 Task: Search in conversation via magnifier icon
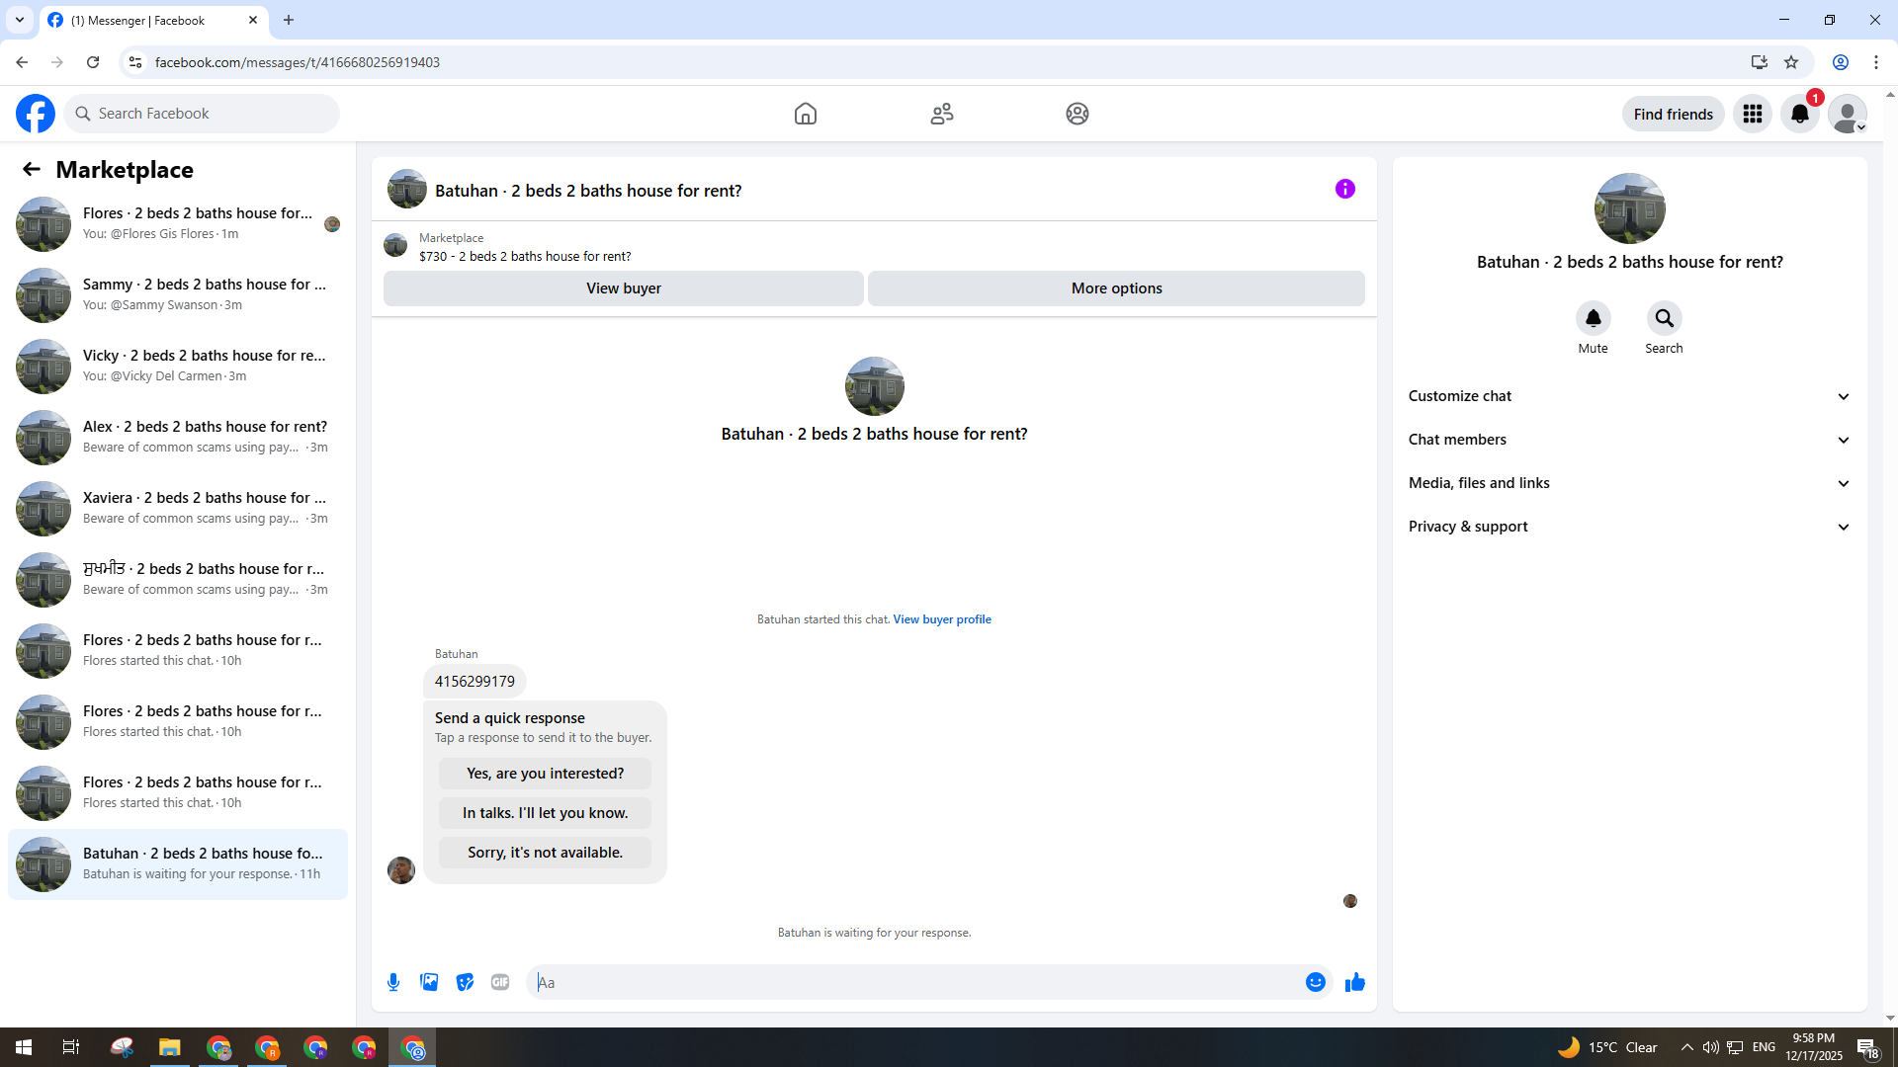coord(1664,318)
